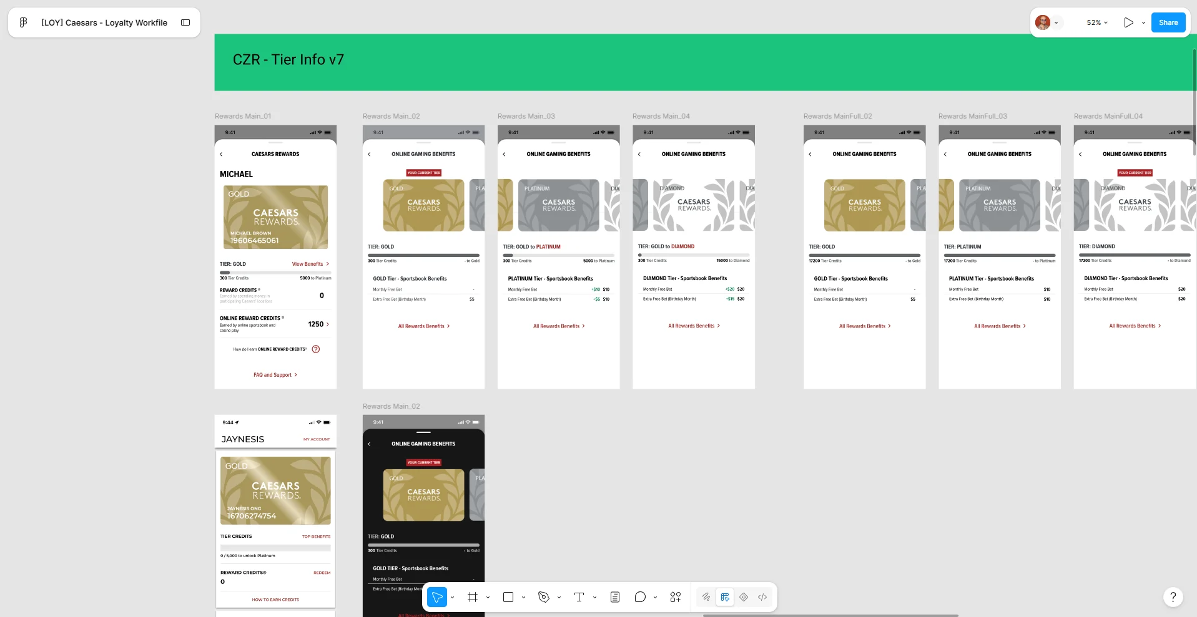Select the Frame tool
The height and width of the screenshot is (617, 1197).
473,597
